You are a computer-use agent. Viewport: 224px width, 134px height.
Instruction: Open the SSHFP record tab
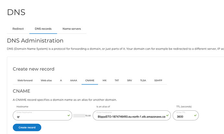158,81
